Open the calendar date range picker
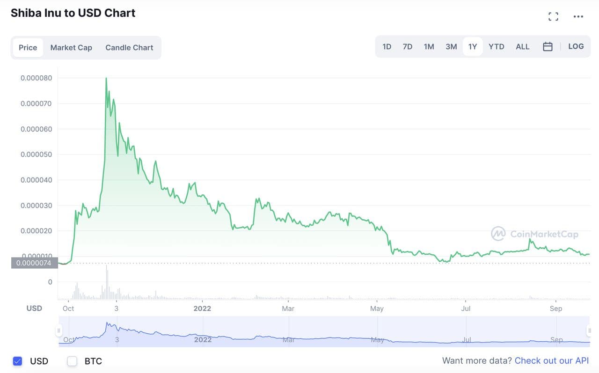The image size is (599, 373). click(548, 47)
